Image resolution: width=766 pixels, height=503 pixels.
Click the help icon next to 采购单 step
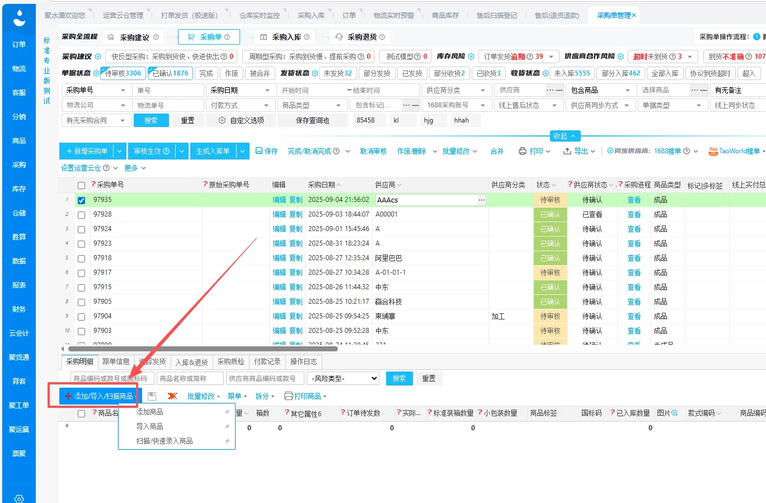tap(227, 37)
